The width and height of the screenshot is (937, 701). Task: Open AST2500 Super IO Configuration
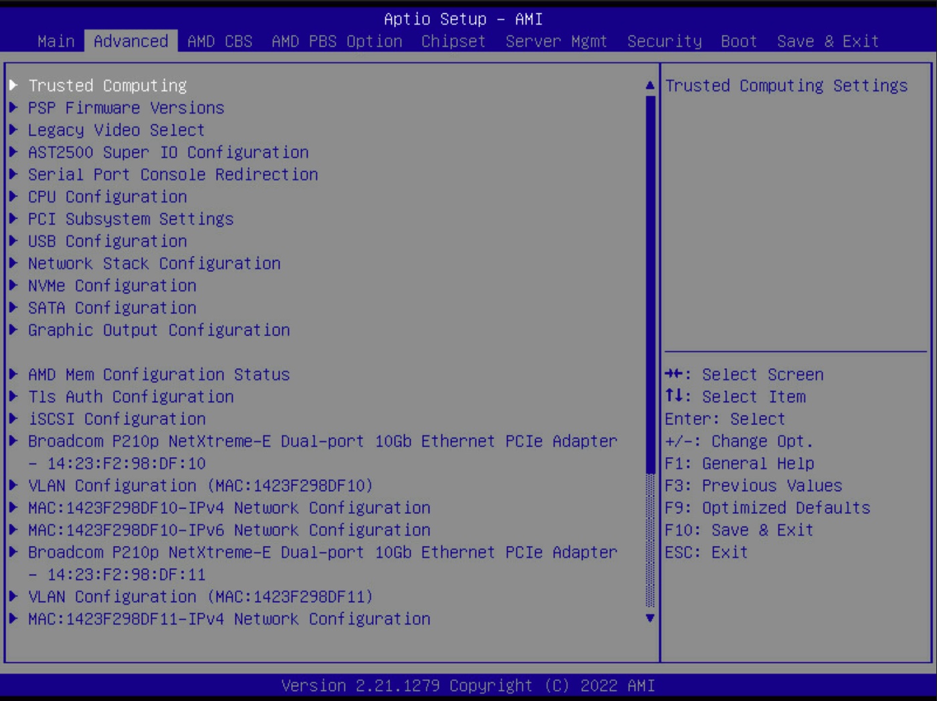point(169,152)
